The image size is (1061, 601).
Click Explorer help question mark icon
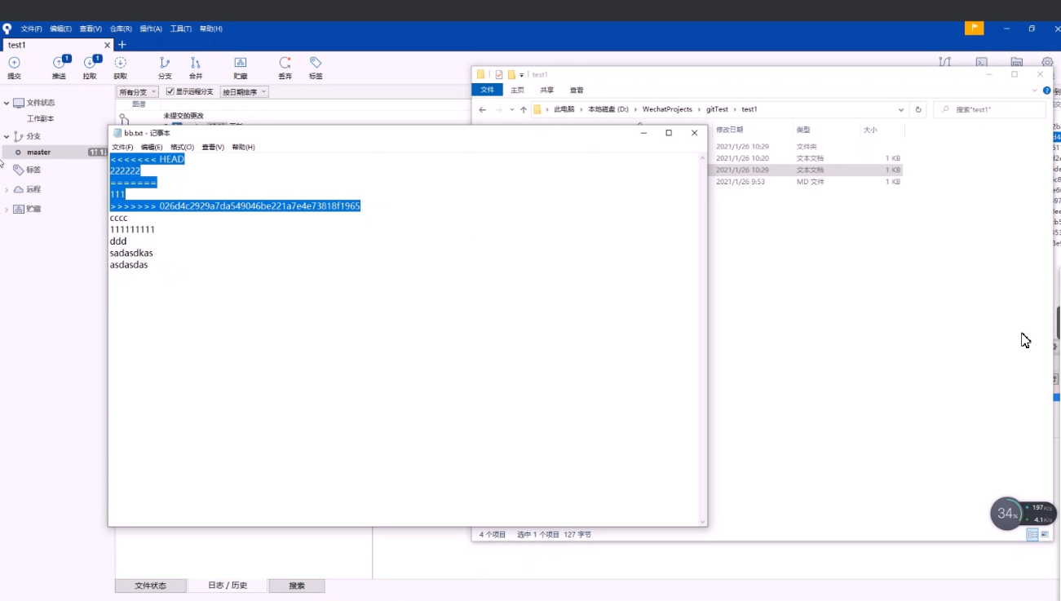click(1047, 91)
